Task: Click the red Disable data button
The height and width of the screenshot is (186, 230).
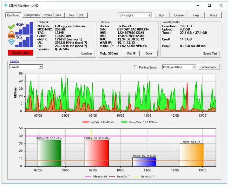Action: pyautogui.click(x=21, y=53)
